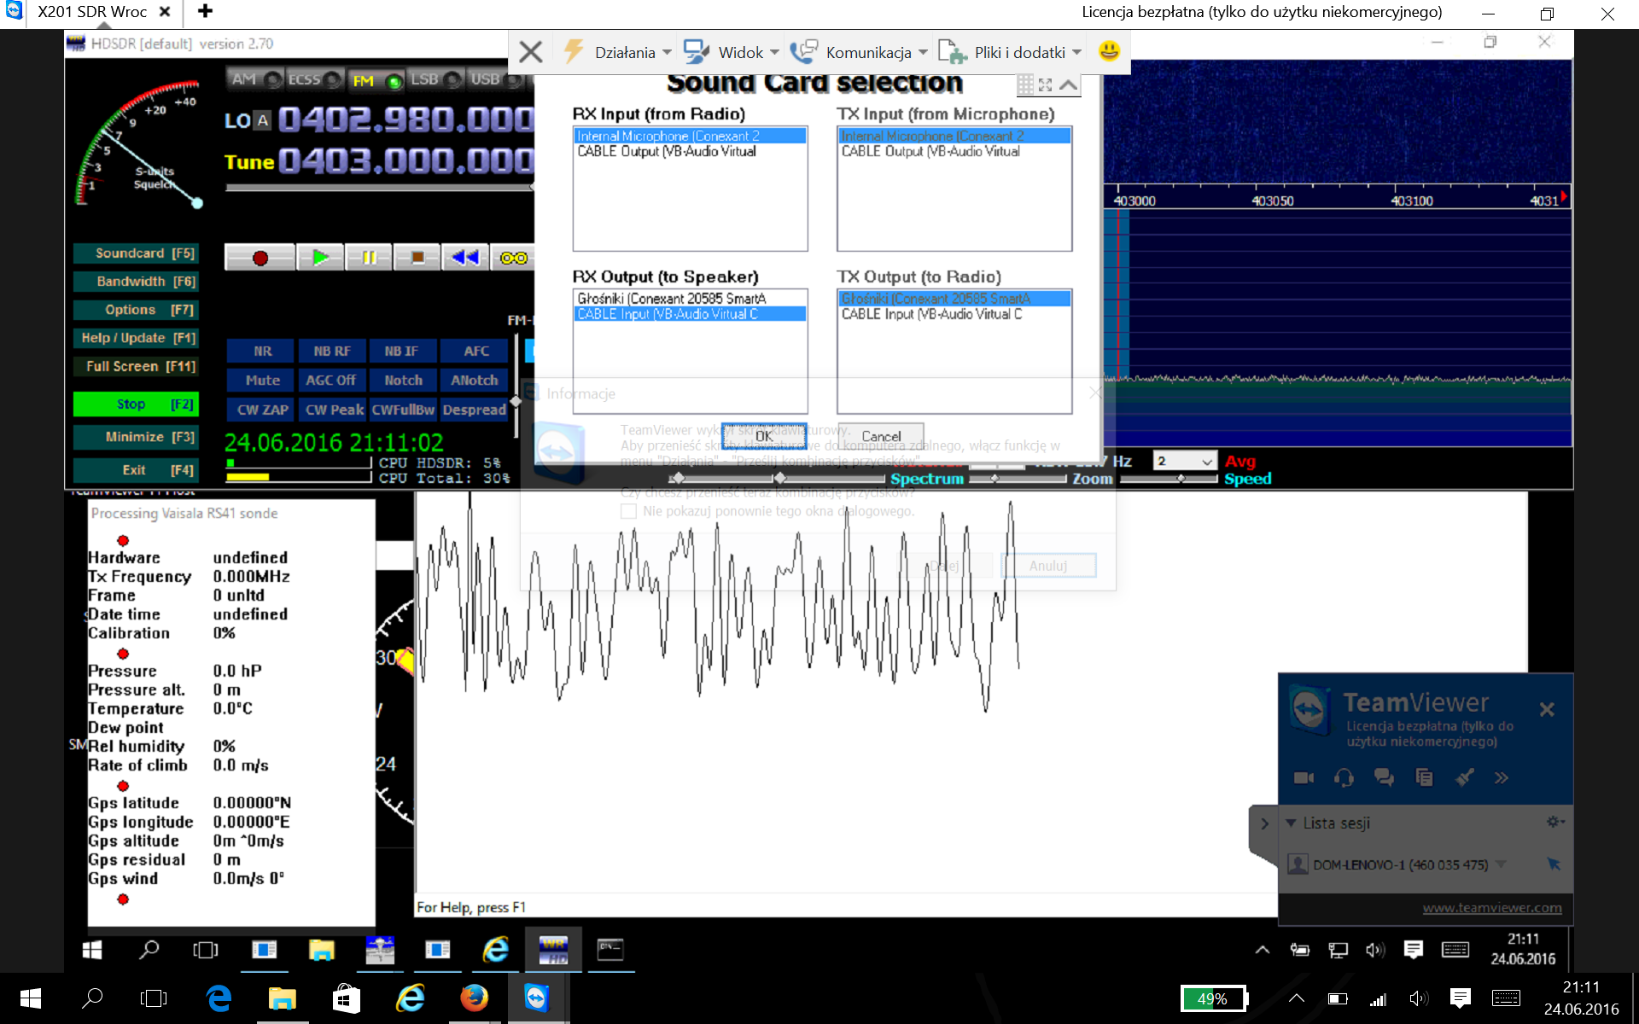Image resolution: width=1639 pixels, height=1024 pixels.
Task: Click the TeamViewer smiley feedback icon
Action: [x=1109, y=51]
